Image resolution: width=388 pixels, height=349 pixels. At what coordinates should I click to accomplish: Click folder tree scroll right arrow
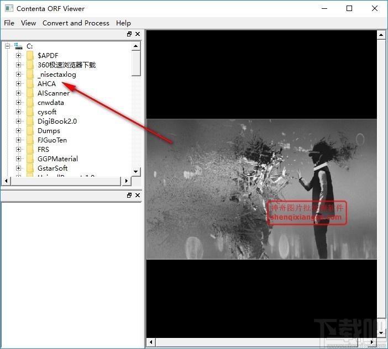(126, 181)
